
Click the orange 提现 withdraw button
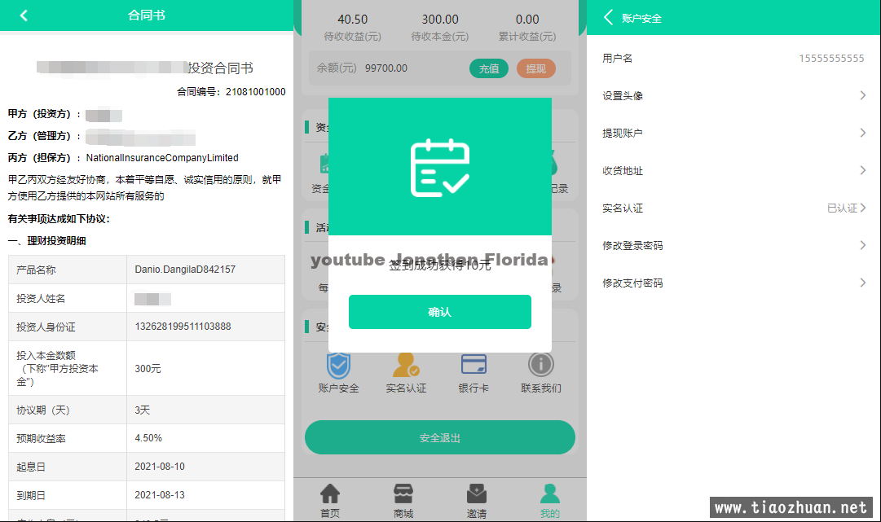tap(535, 68)
